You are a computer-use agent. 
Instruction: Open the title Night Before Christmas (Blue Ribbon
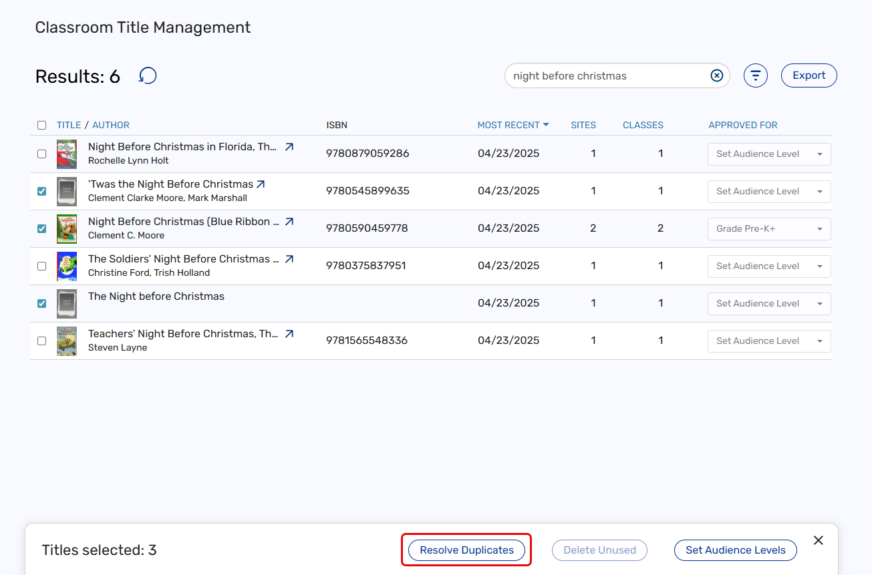[182, 222]
